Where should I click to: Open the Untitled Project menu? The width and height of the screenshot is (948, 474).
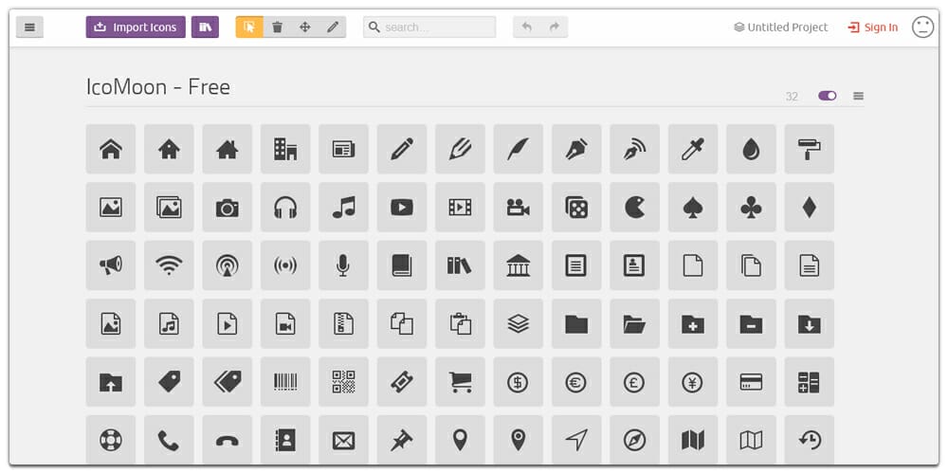click(780, 27)
